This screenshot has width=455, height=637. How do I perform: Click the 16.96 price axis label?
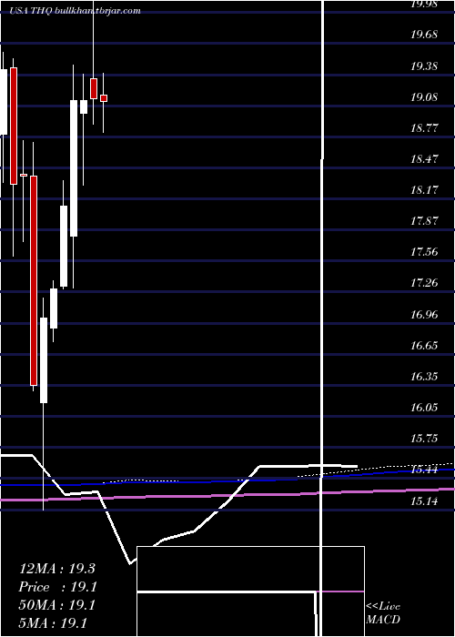coord(424,314)
